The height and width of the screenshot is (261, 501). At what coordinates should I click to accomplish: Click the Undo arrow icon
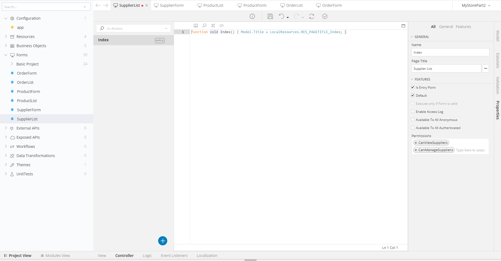coord(281,16)
